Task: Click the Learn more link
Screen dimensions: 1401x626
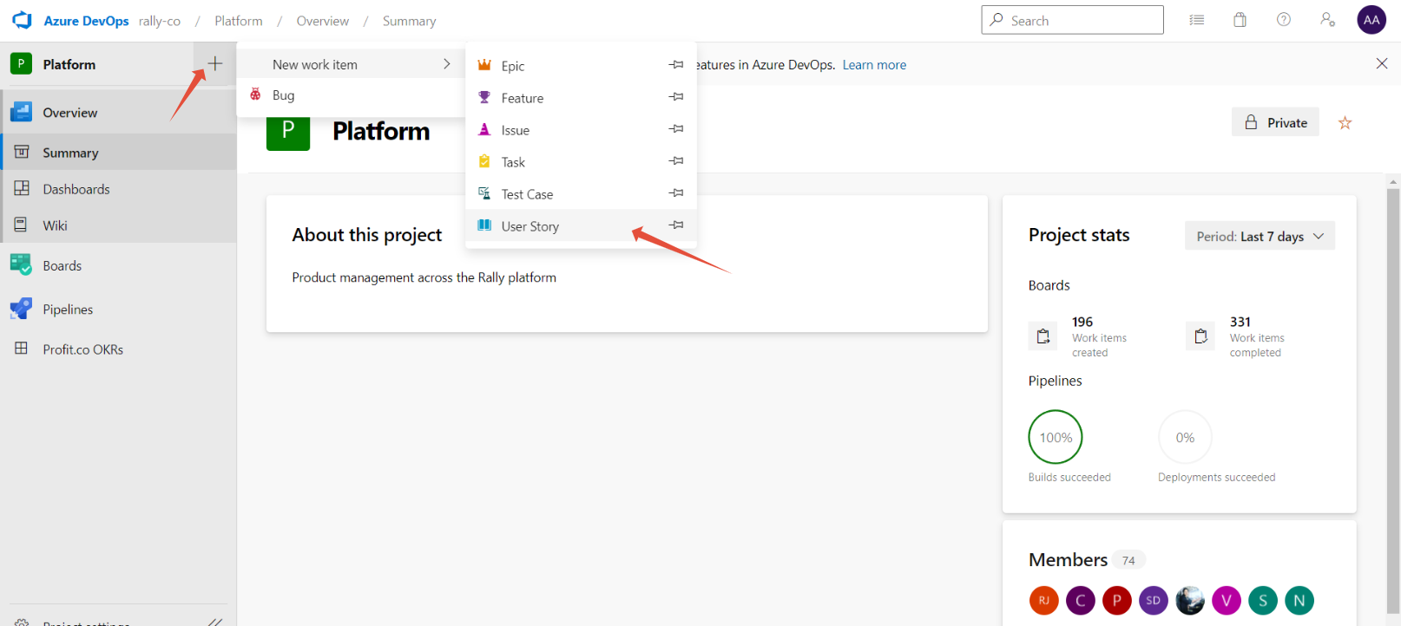Action: [874, 64]
